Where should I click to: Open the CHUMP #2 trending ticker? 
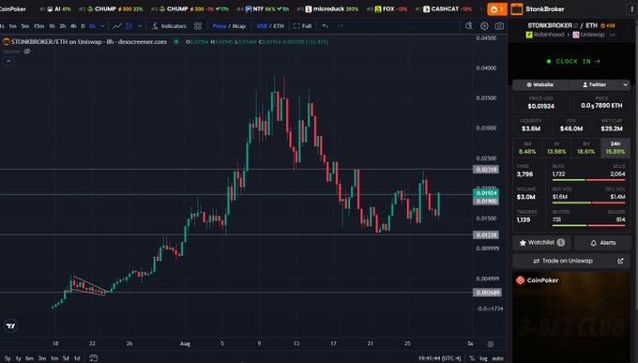click(111, 9)
